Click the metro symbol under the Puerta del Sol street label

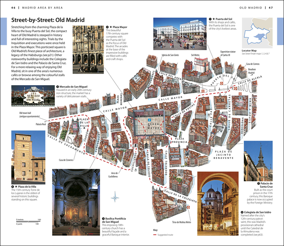tap(222, 83)
